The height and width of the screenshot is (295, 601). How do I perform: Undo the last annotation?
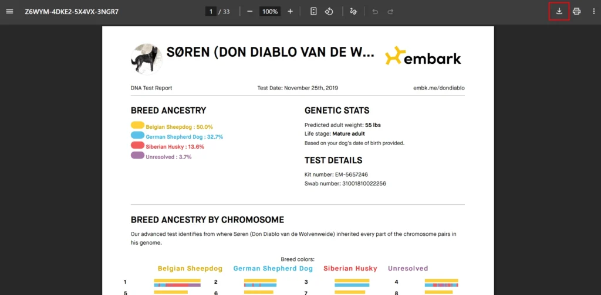(376, 12)
